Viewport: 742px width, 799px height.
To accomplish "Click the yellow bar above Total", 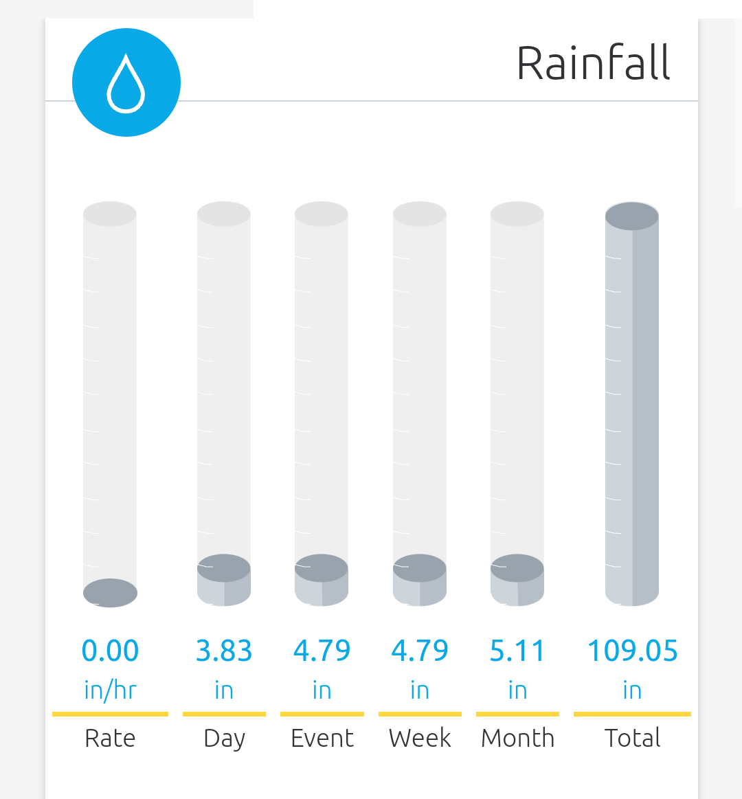I will pos(633,714).
